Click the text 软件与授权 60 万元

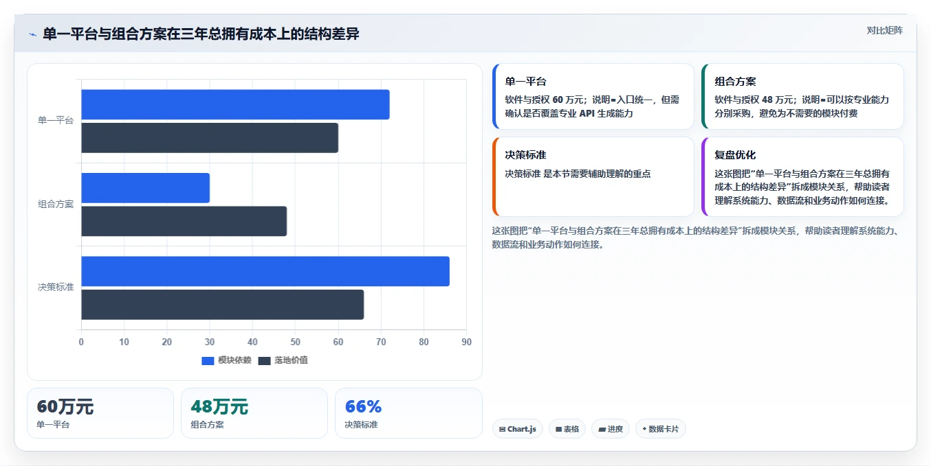click(x=545, y=100)
